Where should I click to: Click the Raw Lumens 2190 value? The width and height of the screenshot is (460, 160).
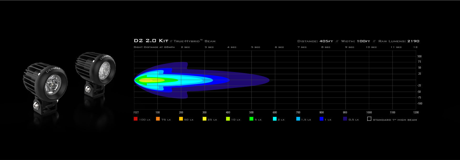[x=413, y=41]
